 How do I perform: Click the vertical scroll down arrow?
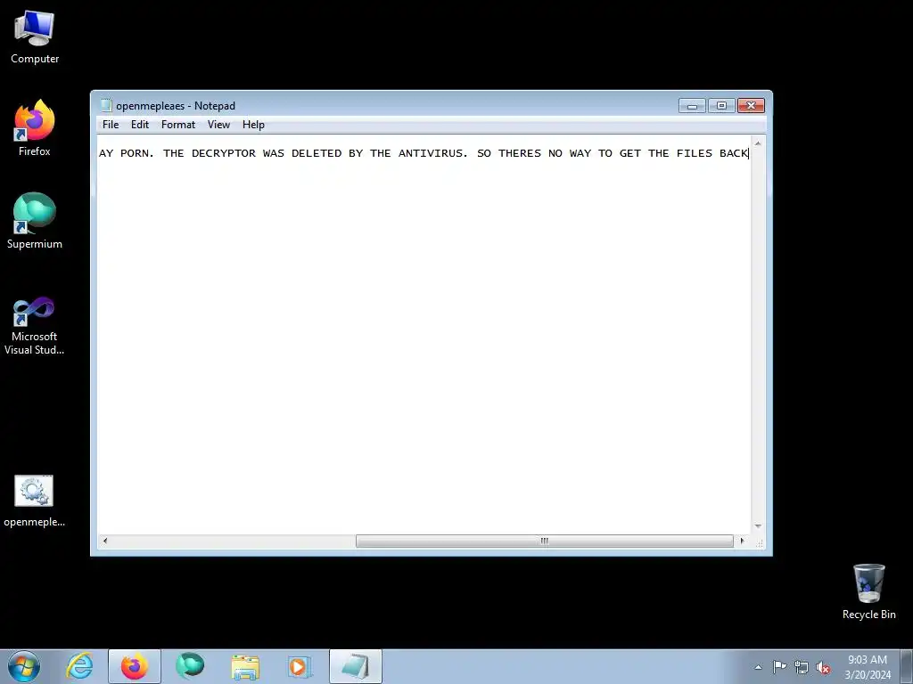coord(758,526)
